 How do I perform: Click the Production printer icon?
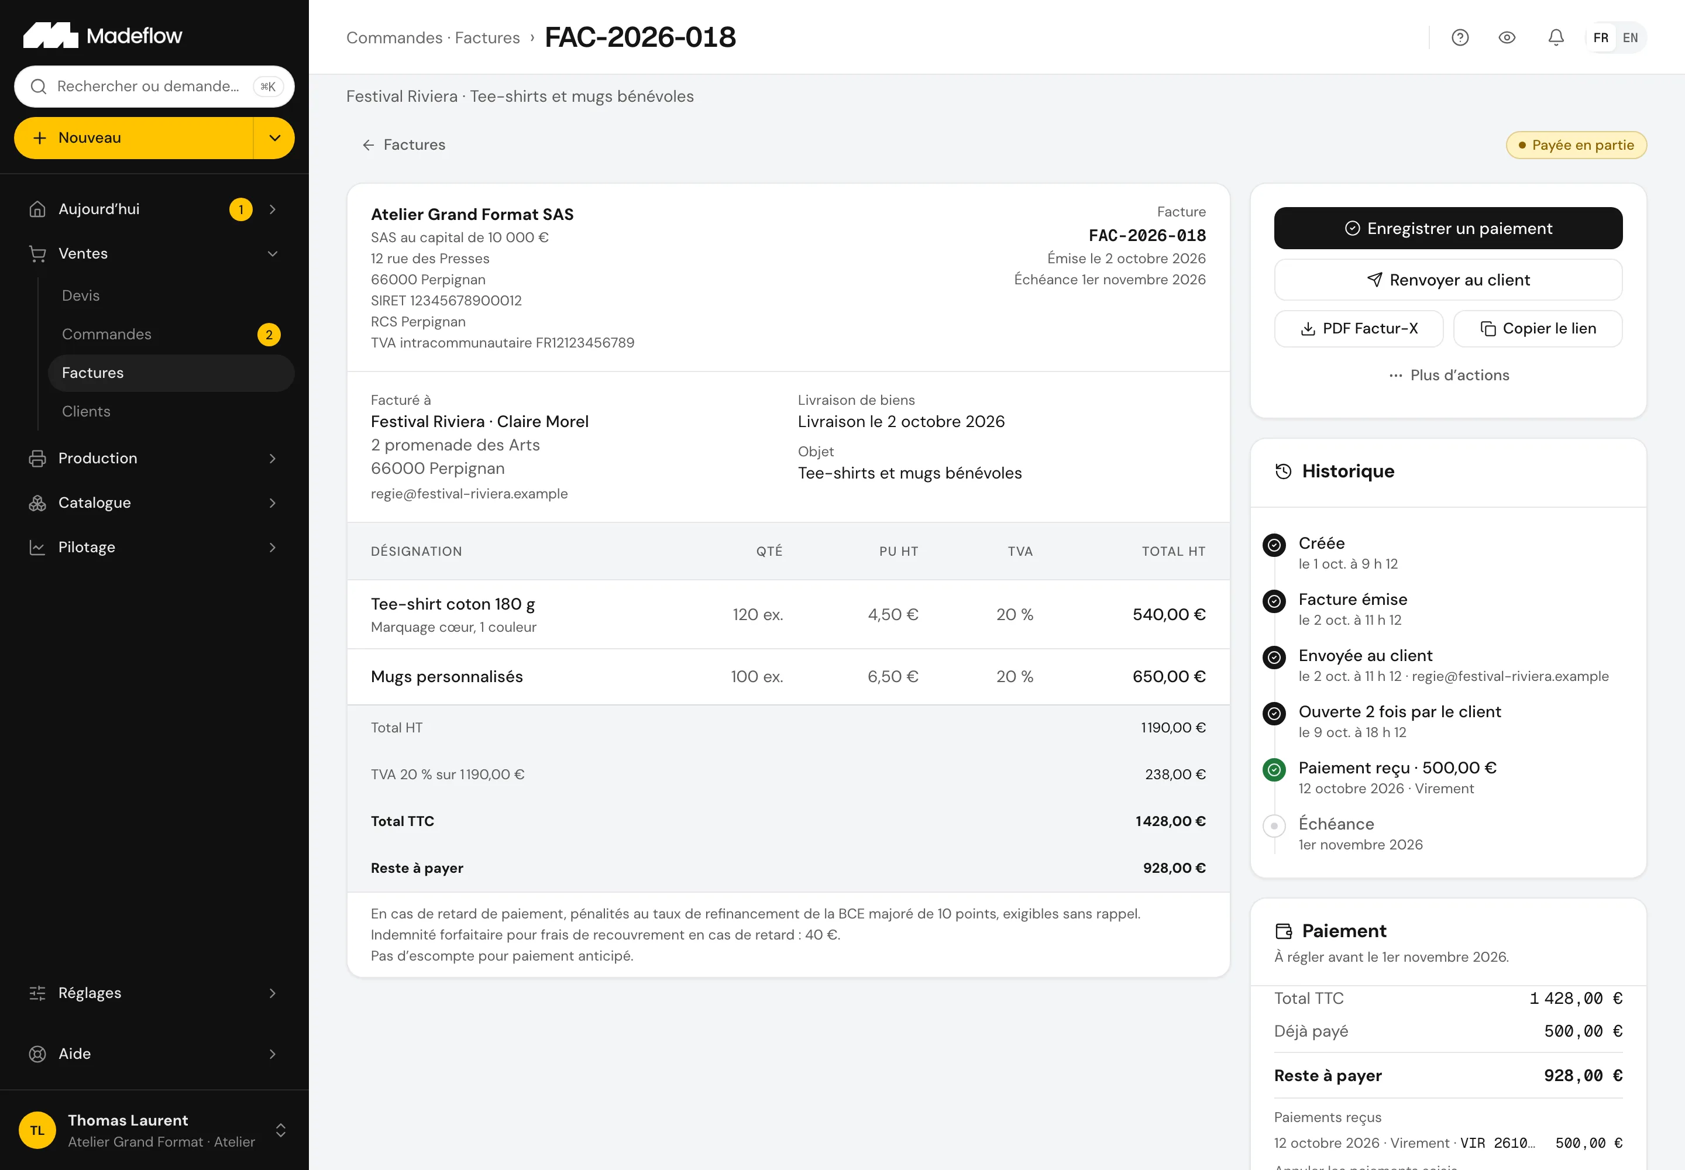point(37,458)
